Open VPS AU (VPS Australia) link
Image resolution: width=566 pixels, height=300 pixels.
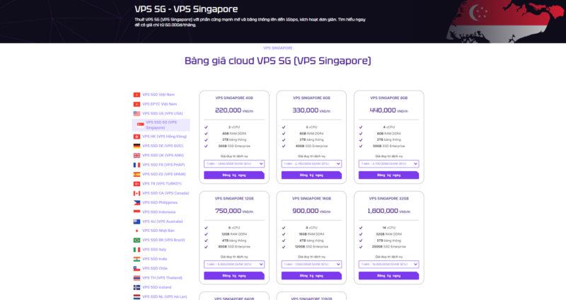tap(163, 221)
